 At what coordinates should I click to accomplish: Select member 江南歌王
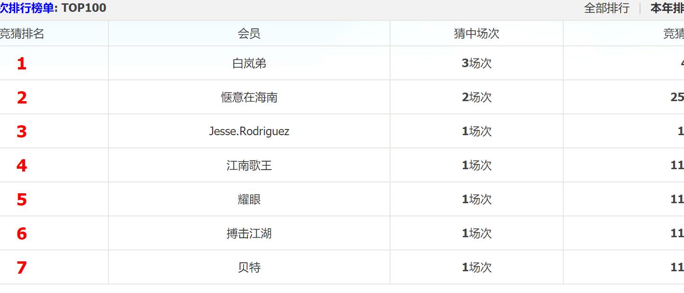(249, 165)
